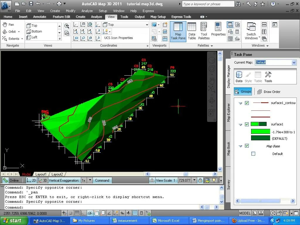Check the Default layer checkbox
This screenshot has height=225, width=300.
click(253, 154)
